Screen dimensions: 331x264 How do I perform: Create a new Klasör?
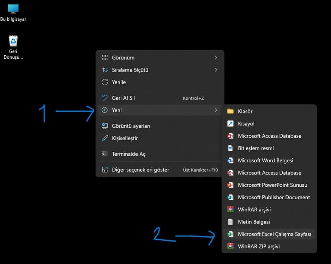(269, 111)
